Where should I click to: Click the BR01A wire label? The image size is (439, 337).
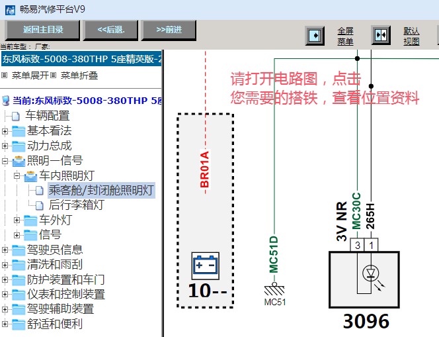tap(205, 169)
